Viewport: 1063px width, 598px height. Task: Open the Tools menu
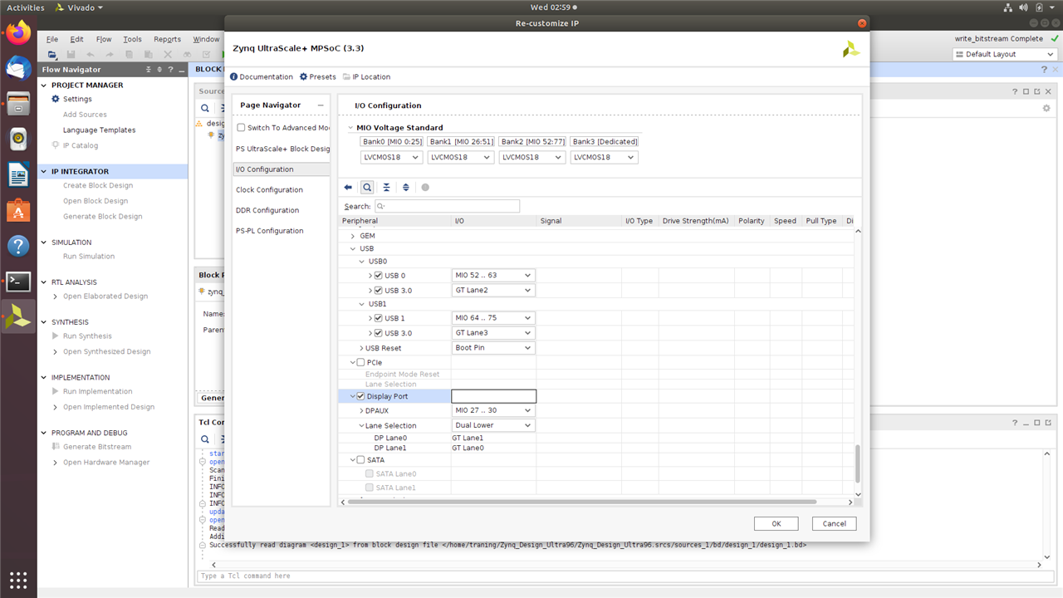(x=133, y=39)
